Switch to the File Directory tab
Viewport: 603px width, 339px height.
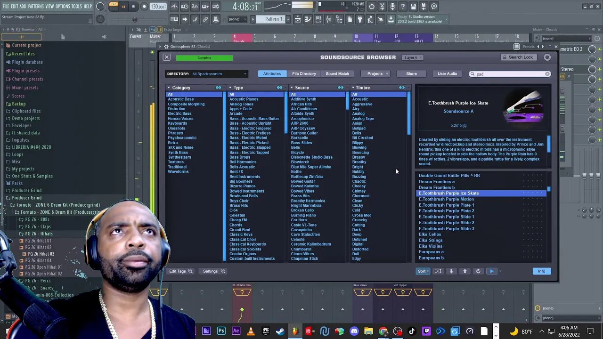[x=304, y=74]
